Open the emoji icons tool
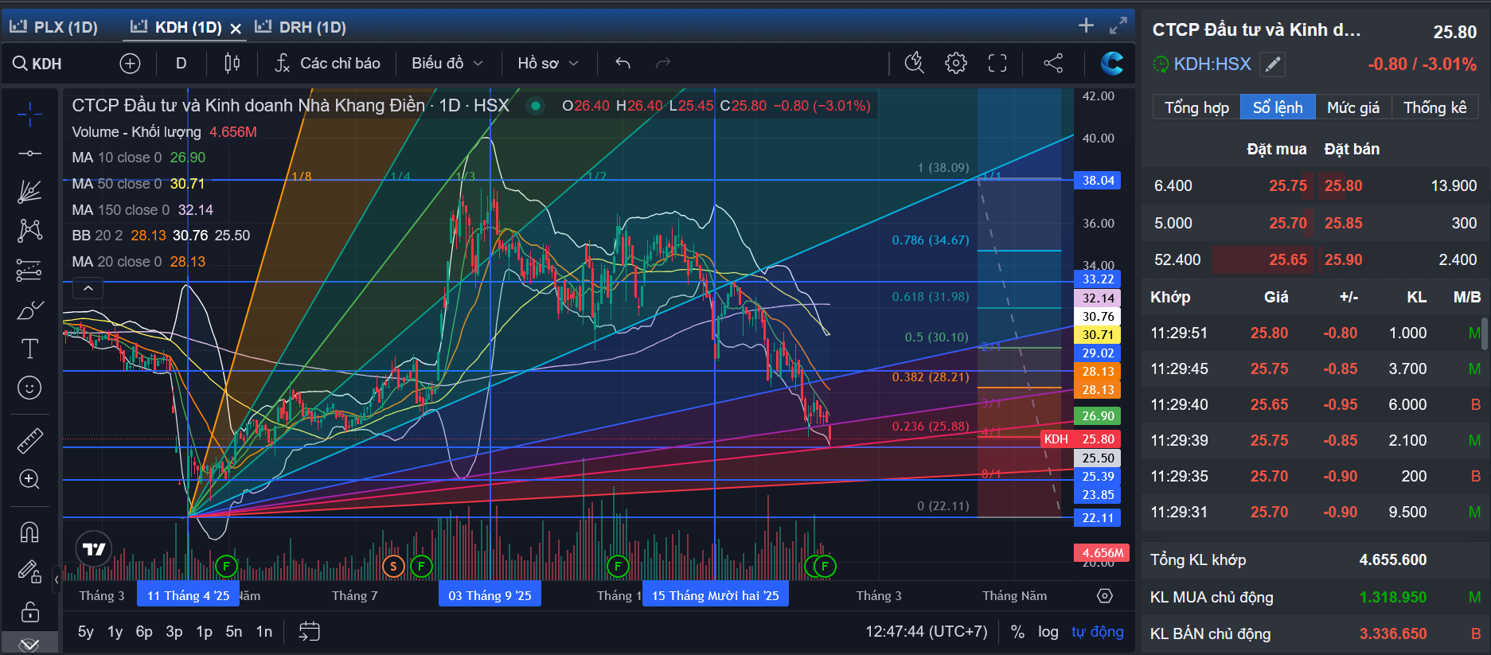Screen dimensions: 1491x655 pos(29,388)
